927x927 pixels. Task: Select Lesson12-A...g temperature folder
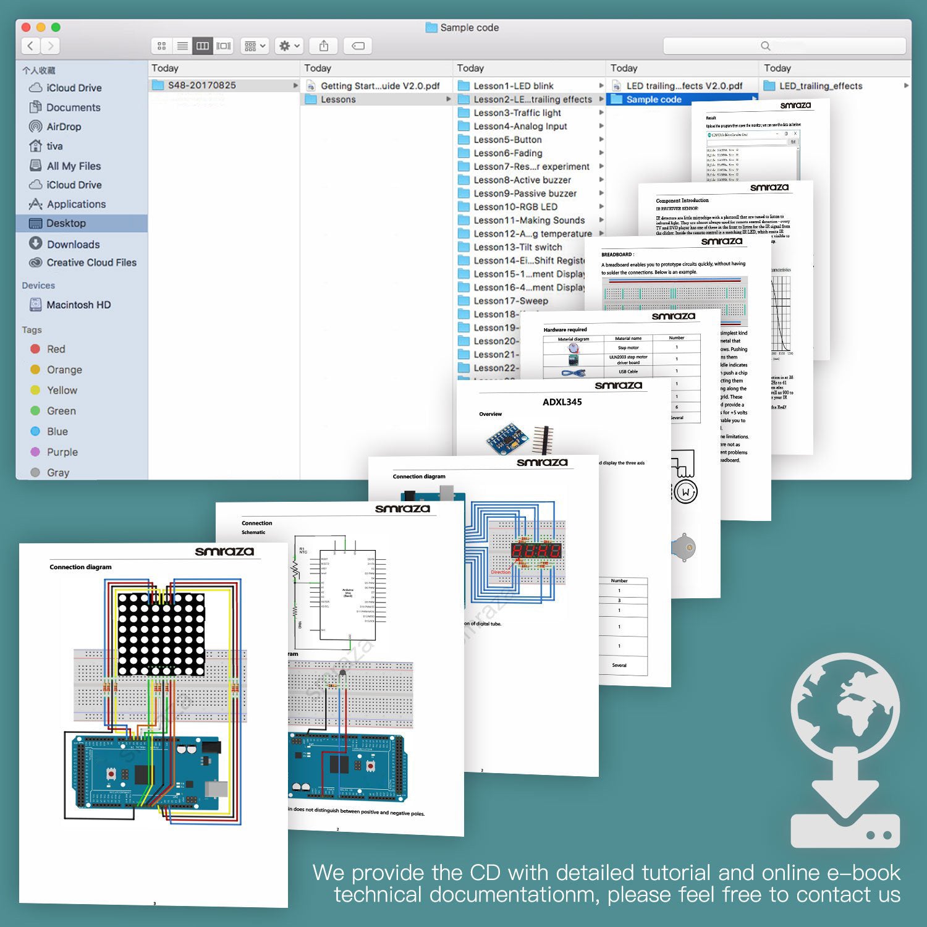(x=525, y=234)
